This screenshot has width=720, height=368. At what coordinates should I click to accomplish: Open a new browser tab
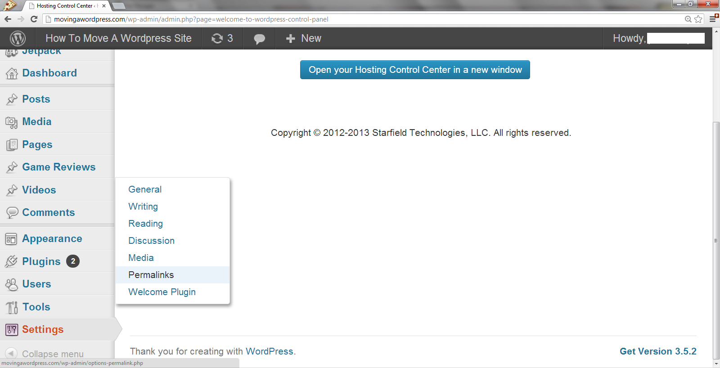click(119, 6)
